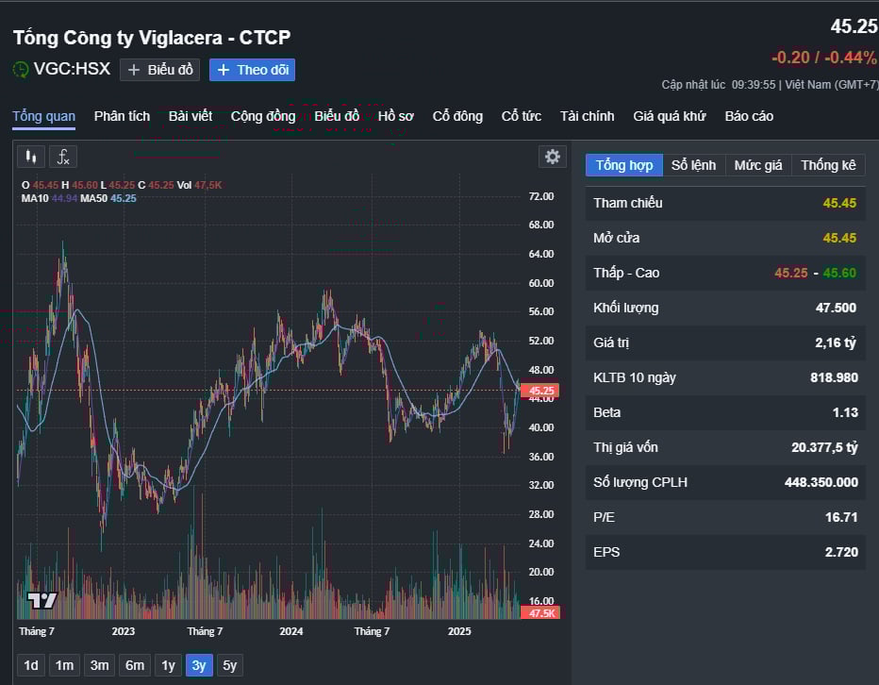
Task: Click the TradingView logo on chart
Action: click(x=42, y=600)
